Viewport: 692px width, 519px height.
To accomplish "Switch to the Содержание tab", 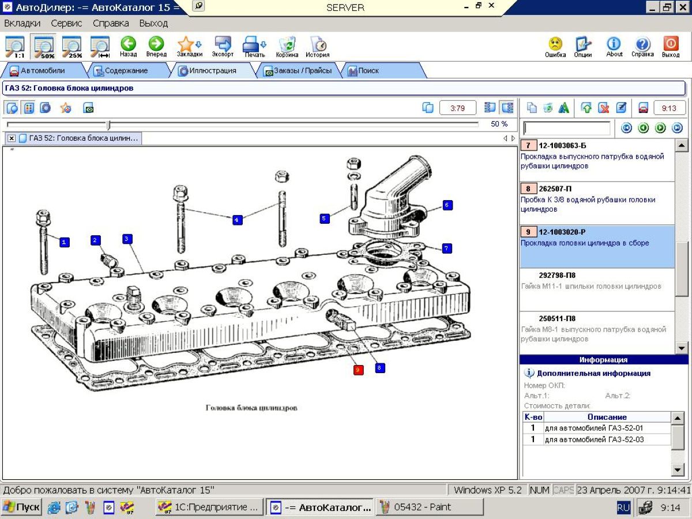I will [x=126, y=71].
